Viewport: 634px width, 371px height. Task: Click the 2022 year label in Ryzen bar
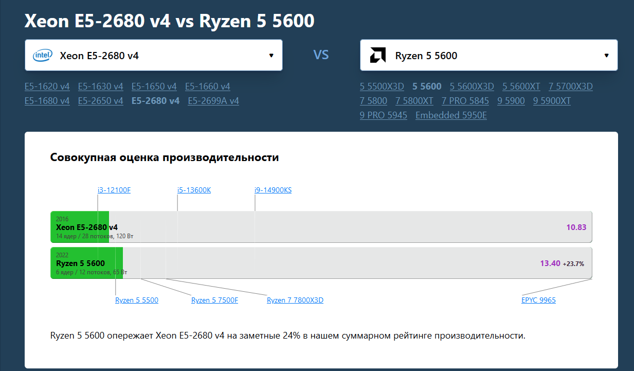62,255
